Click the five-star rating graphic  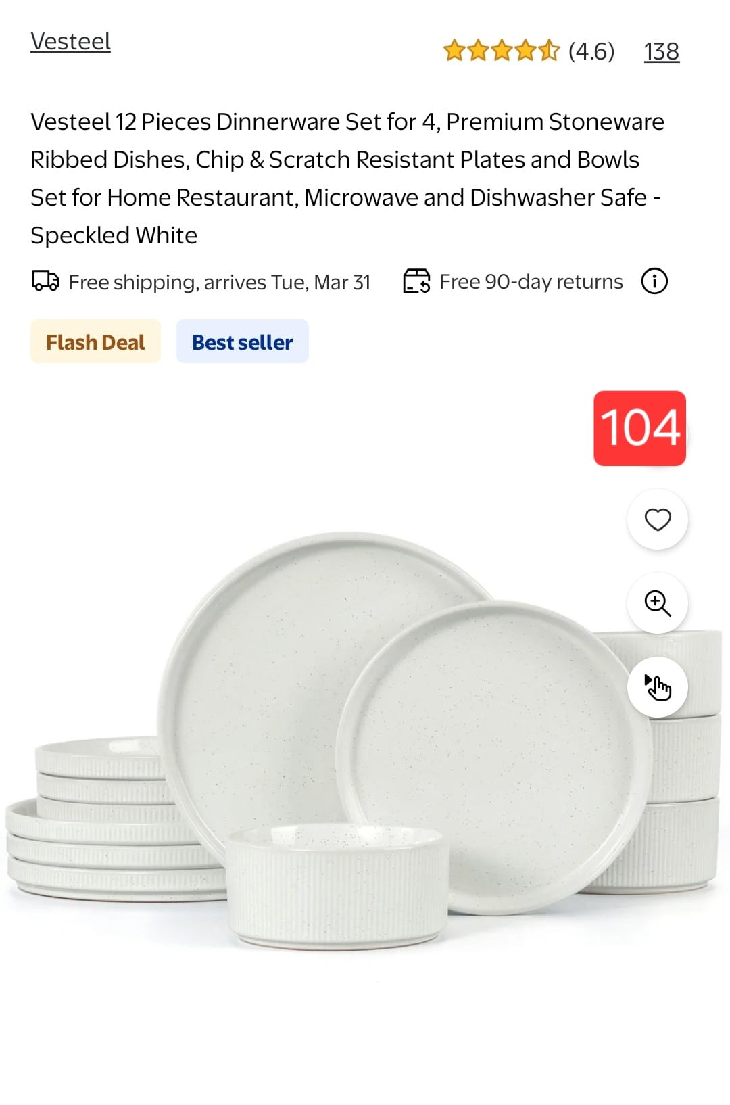(x=502, y=51)
